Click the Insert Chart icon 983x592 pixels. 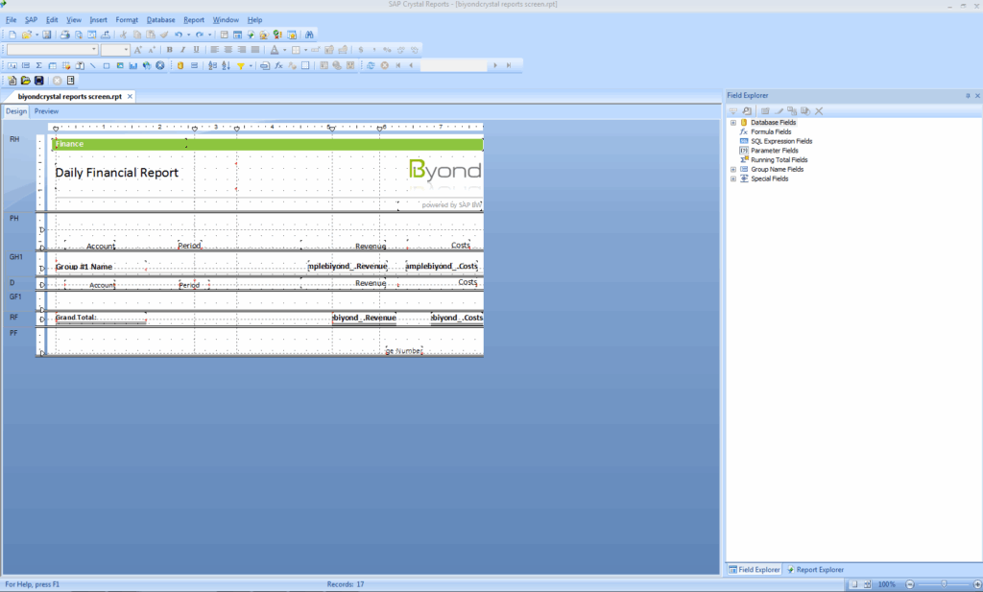point(133,65)
